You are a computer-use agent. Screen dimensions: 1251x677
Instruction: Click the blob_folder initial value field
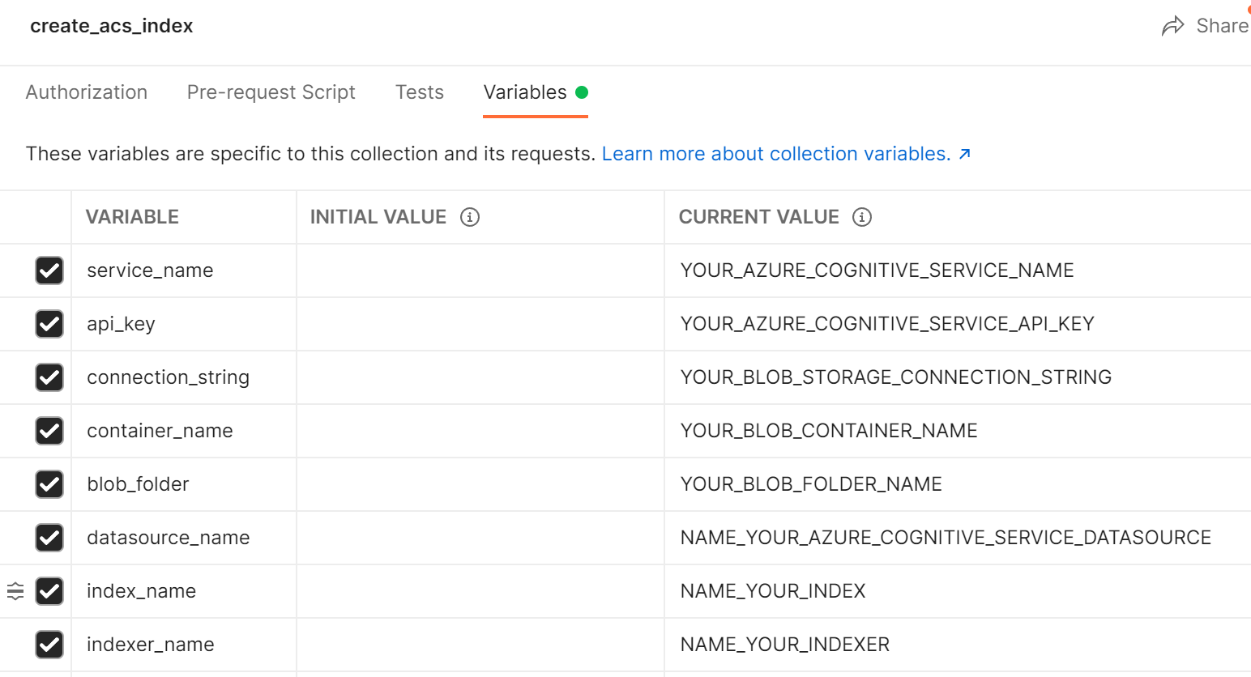[x=480, y=484]
